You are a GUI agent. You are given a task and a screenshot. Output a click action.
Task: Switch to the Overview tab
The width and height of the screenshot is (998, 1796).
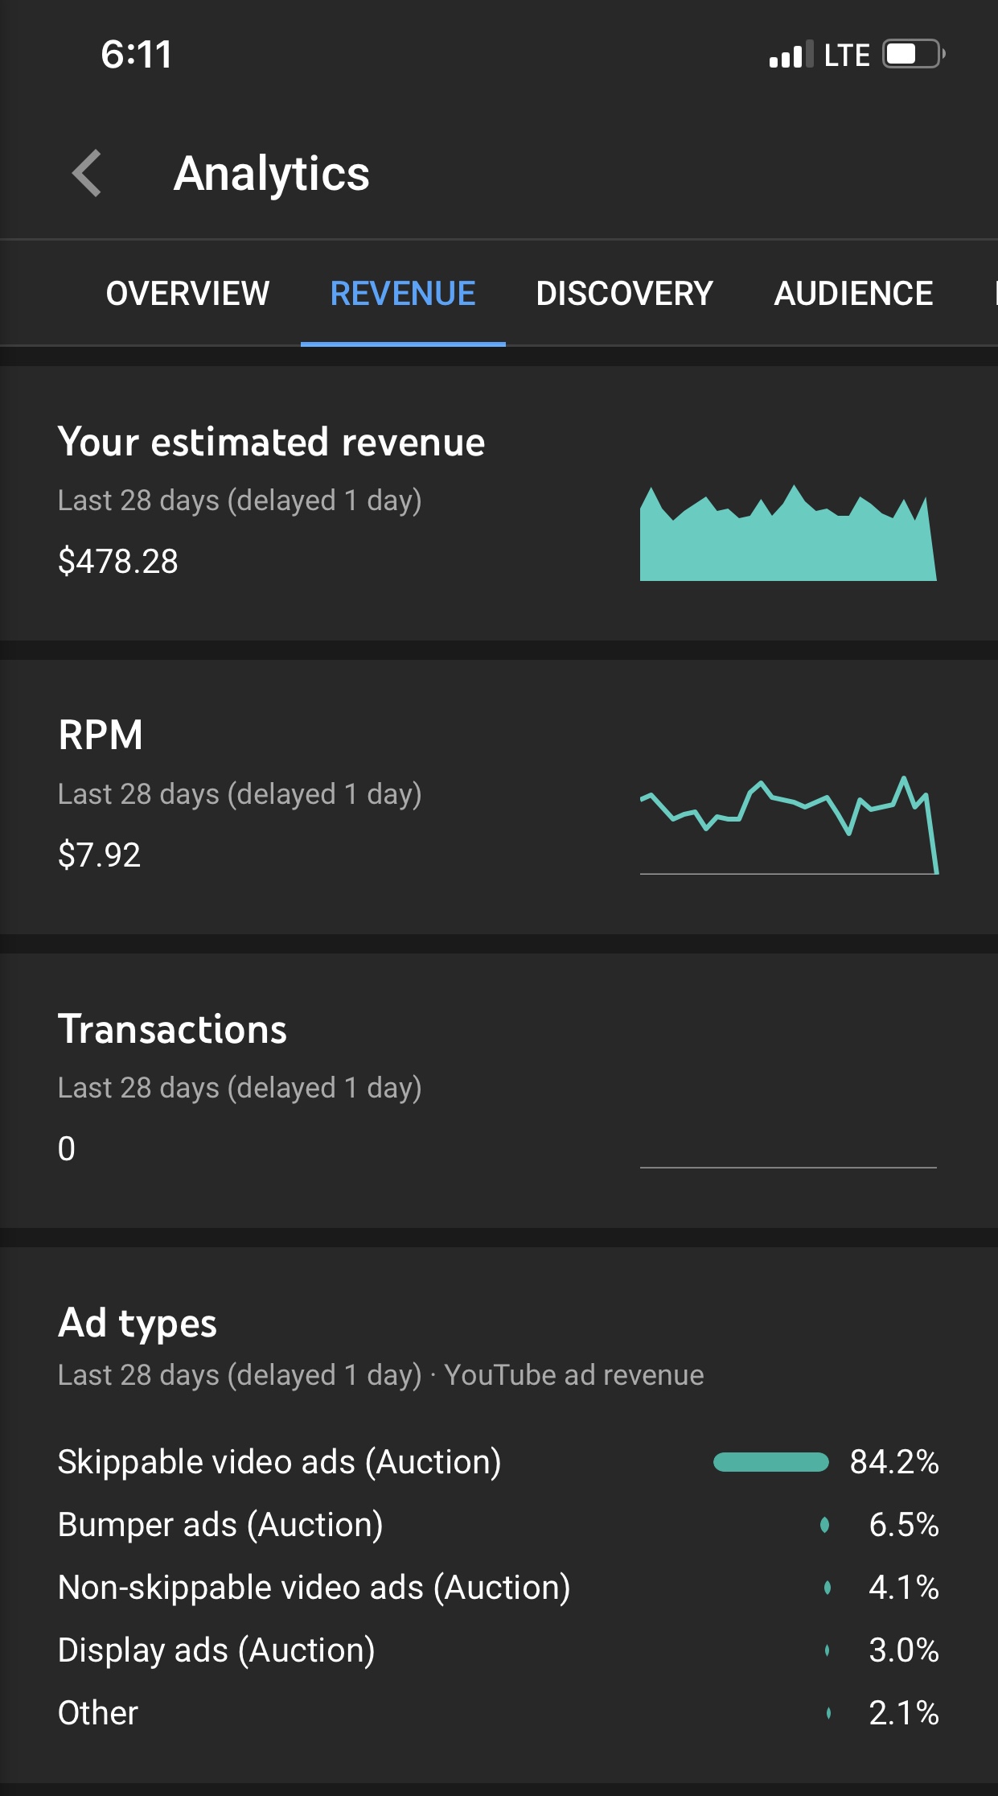[187, 294]
